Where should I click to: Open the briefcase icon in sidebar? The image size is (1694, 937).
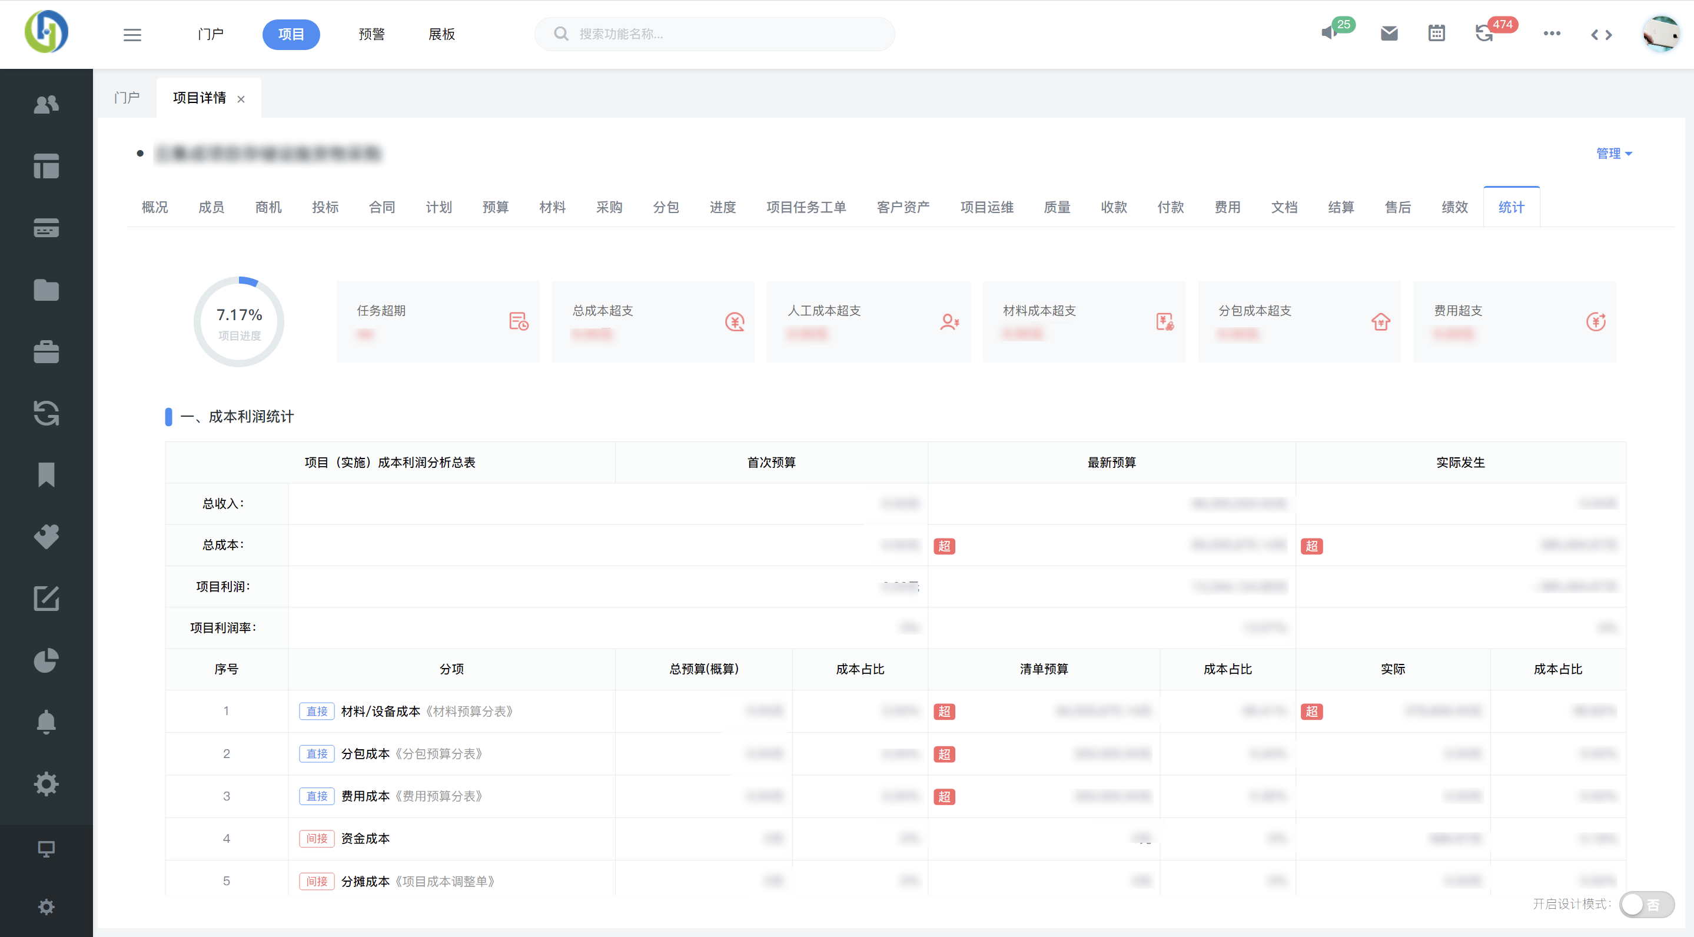point(46,352)
